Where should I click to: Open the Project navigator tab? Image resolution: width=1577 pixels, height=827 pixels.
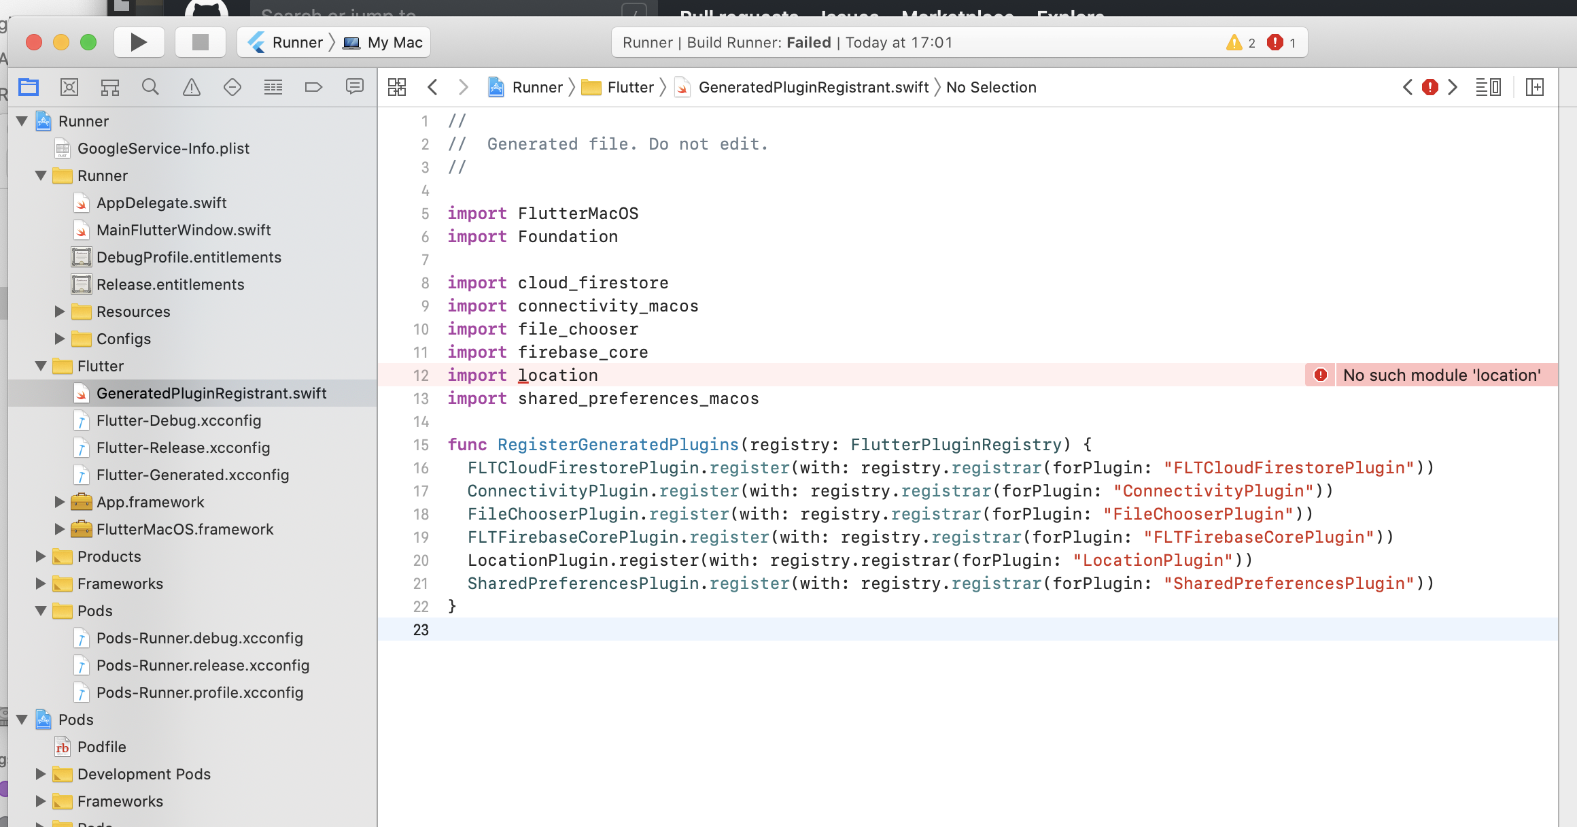[x=29, y=87]
